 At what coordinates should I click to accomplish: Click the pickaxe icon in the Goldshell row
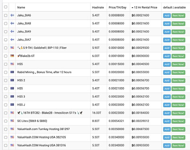19,48
